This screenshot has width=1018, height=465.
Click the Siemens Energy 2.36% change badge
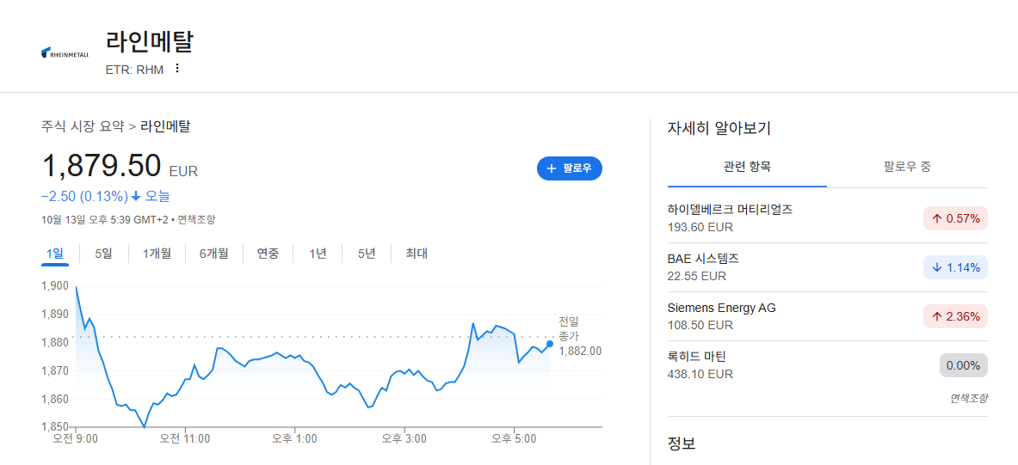pos(955,316)
